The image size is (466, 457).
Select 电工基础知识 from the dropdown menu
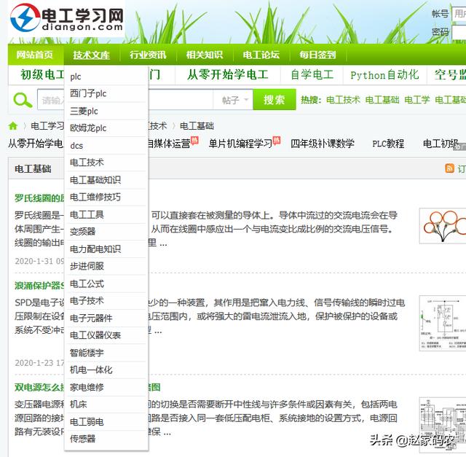pyautogui.click(x=106, y=180)
